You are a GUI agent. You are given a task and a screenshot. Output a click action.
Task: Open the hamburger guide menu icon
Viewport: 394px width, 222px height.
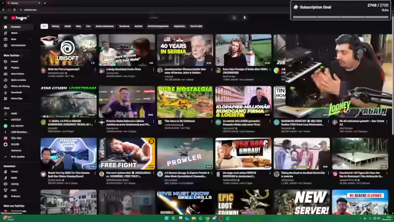tap(6, 18)
